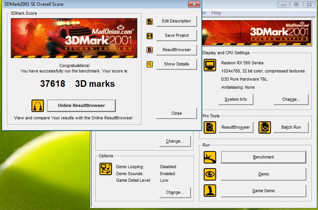
Task: Click the Save Project floppy disk icon
Action: (150, 36)
